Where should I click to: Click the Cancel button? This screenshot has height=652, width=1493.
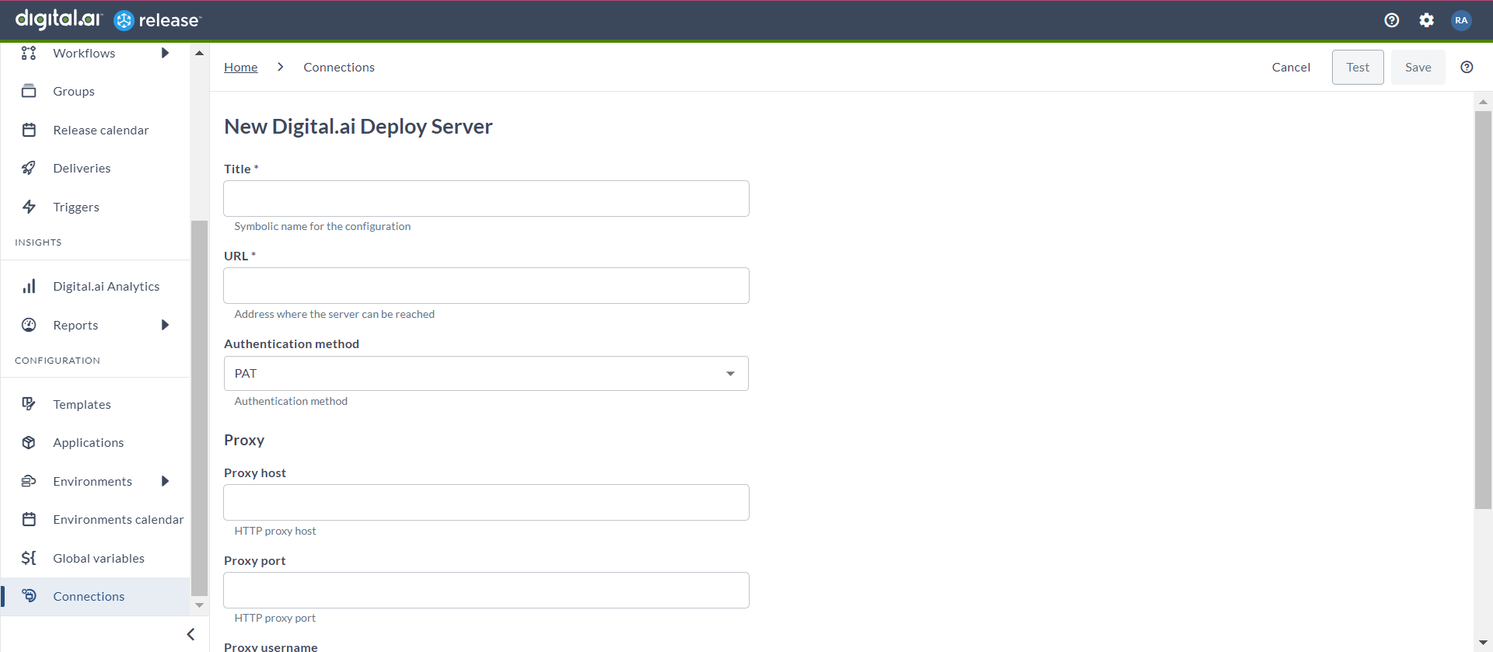(1291, 67)
